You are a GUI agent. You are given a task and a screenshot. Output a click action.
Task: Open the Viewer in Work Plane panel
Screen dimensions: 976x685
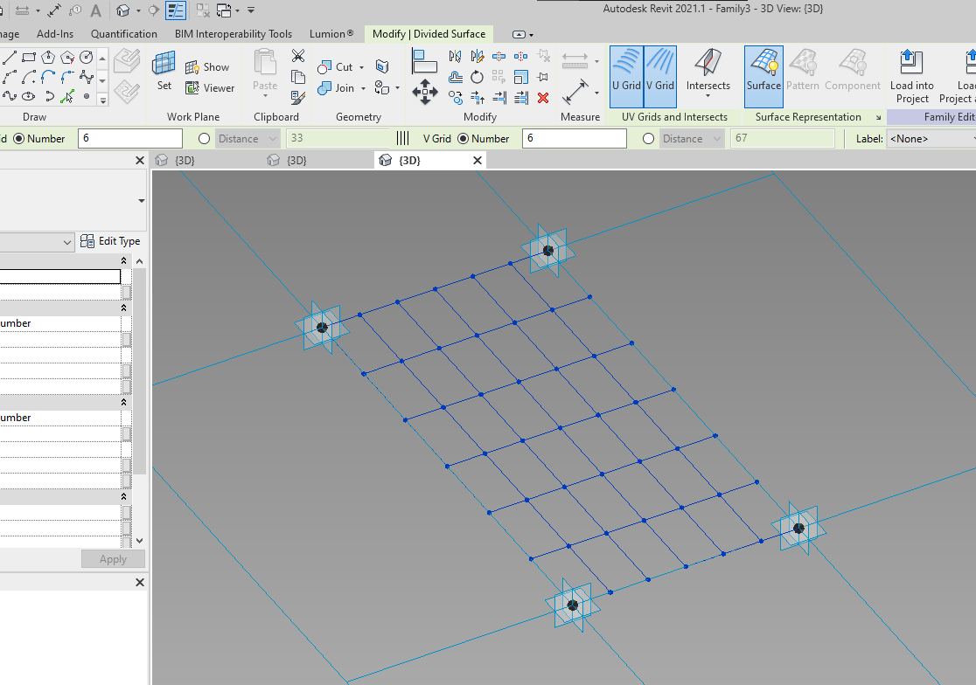210,87
